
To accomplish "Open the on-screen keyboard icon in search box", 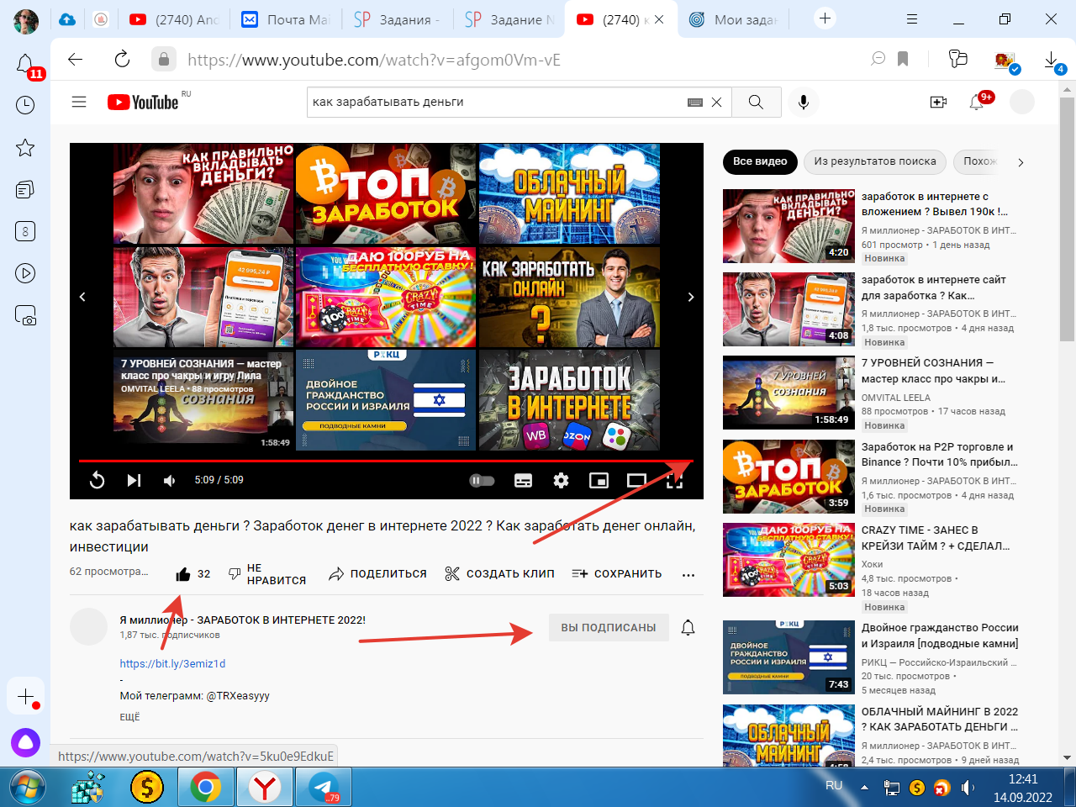I will tap(695, 102).
